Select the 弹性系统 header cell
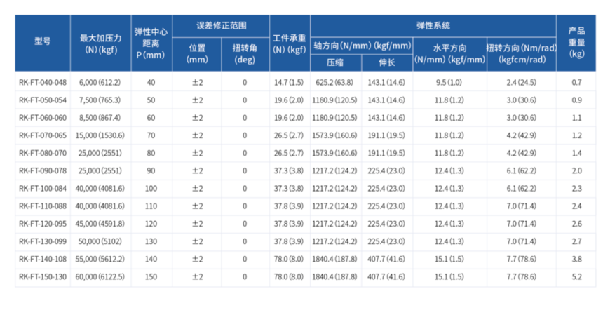 433,25
